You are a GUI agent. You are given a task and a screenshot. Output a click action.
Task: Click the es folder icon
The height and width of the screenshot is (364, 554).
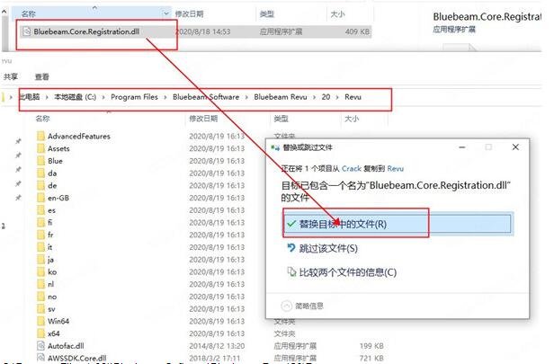40,210
